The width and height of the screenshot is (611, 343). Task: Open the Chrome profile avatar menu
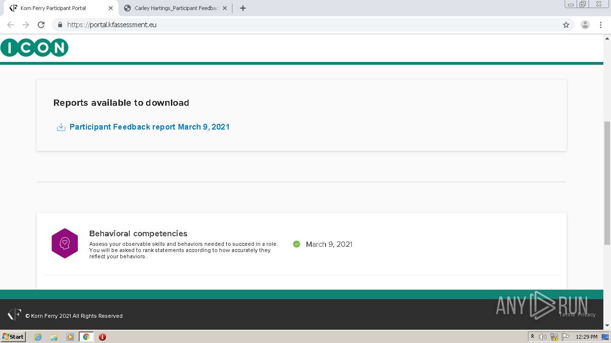coord(585,25)
